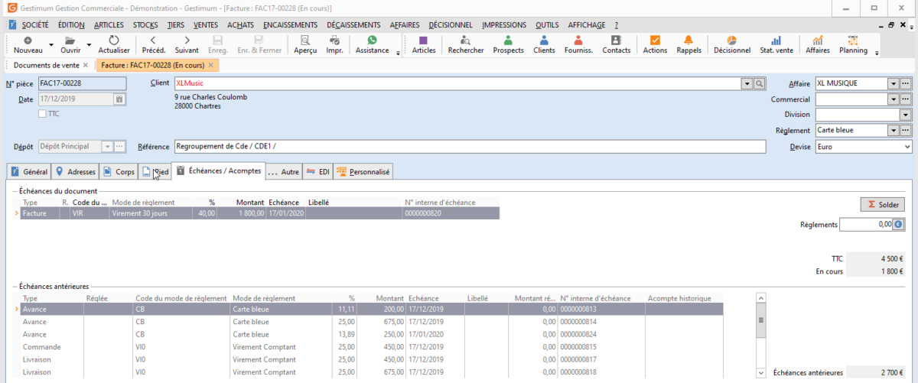Click the Nouveau toolbar icon
The height and width of the screenshot is (383, 918).
click(28, 40)
